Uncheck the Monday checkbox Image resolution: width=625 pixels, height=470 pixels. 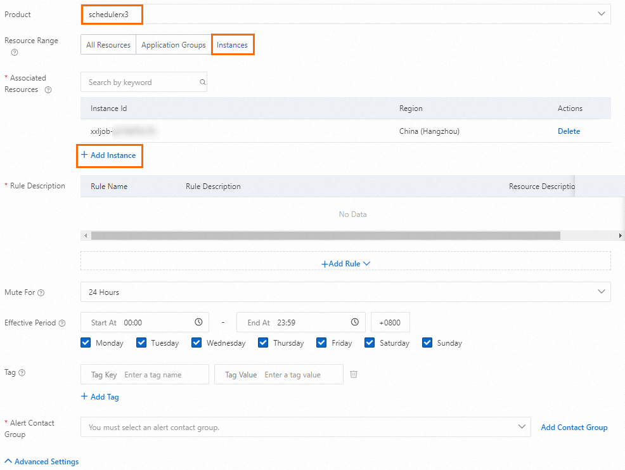pos(86,343)
